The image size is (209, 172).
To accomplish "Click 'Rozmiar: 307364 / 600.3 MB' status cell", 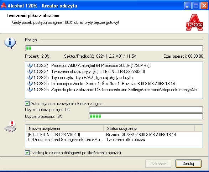I will point(141,135).
